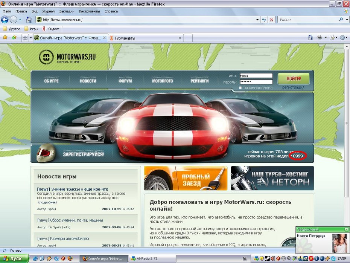The image size is (350, 263).
Task: Click the toolbar home icon on the right
Action: (x=310, y=38)
